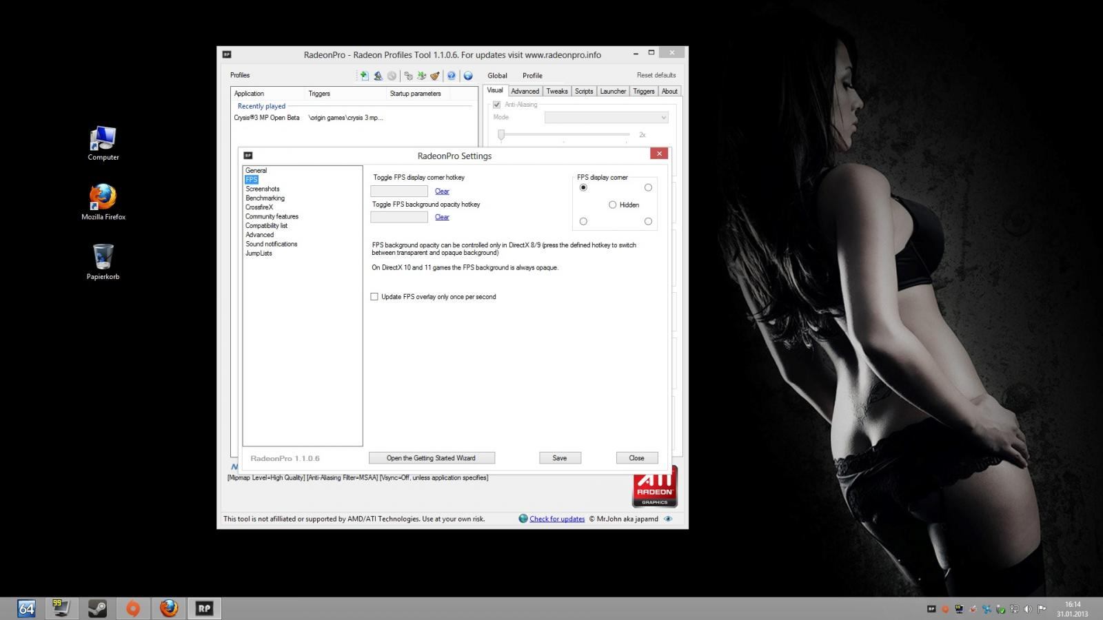Select bottom-right FPS display corner radio
Screen dimensions: 1103x620
(x=648, y=221)
